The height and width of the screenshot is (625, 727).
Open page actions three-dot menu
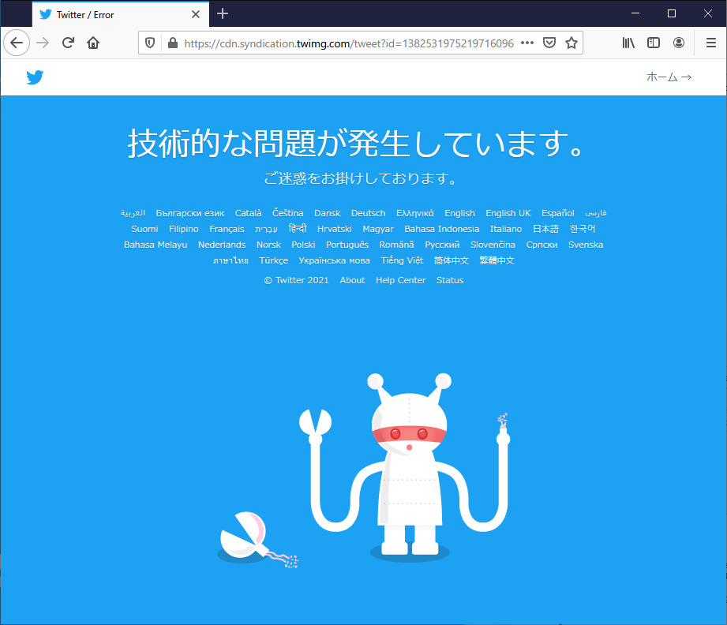point(527,43)
